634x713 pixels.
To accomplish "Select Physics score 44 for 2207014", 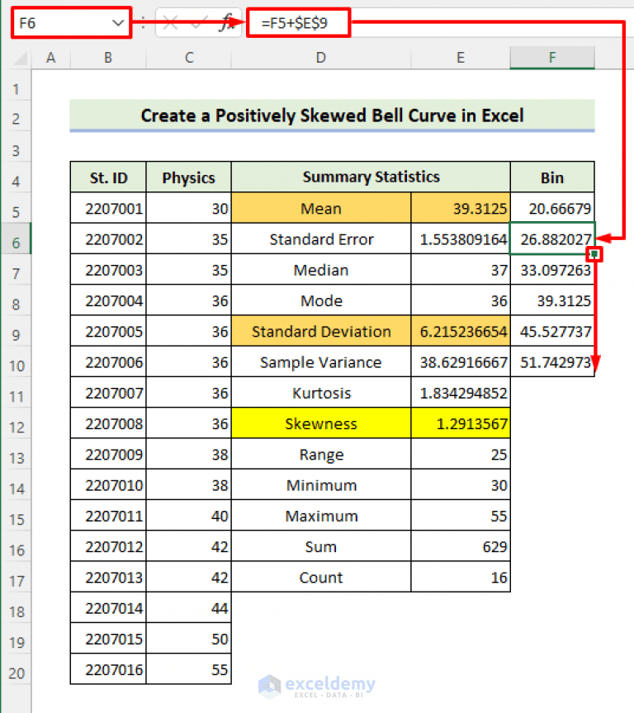I will click(189, 607).
